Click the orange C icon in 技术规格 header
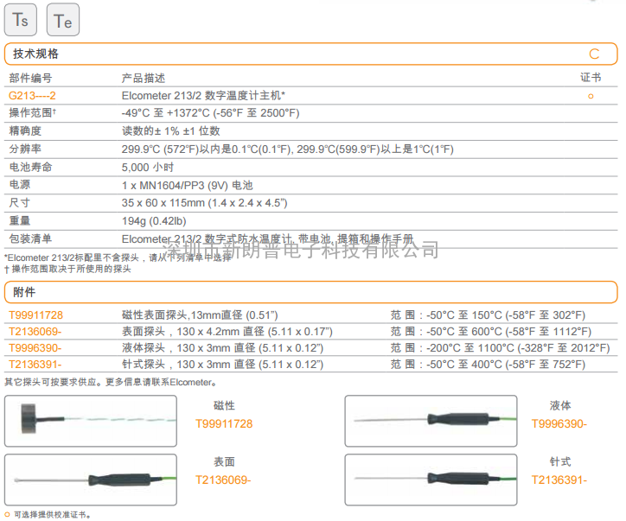This screenshot has width=626, height=521. [594, 54]
